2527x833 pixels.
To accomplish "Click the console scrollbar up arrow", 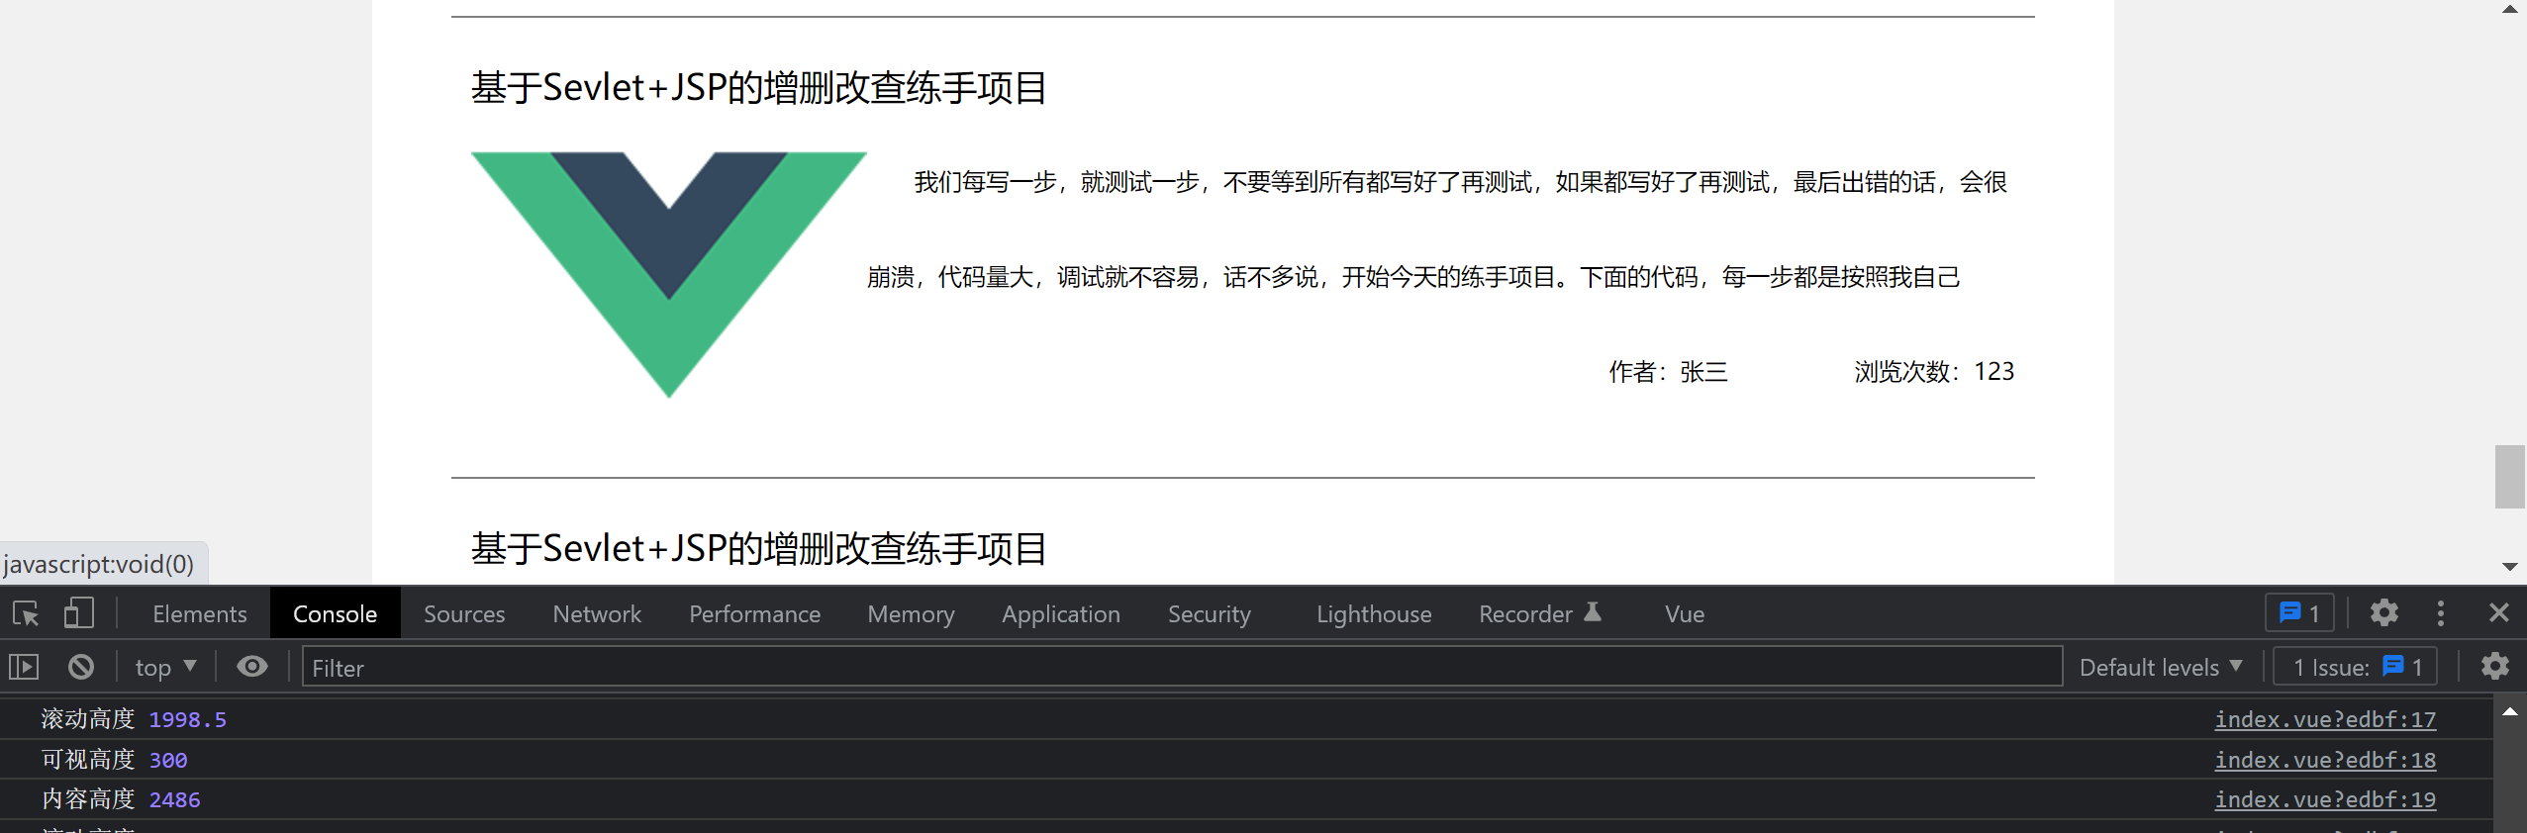I will (2510, 712).
